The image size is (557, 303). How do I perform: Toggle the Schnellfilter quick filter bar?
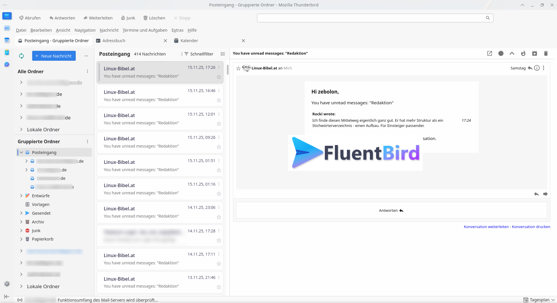[199, 54]
